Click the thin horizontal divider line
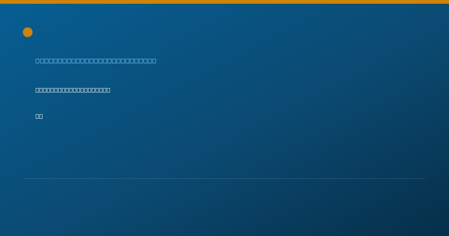The width and height of the screenshot is (449, 236). click(x=224, y=178)
